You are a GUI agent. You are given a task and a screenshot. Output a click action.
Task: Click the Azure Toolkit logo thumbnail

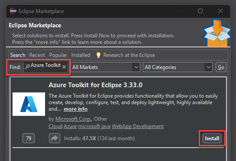coord(29,104)
